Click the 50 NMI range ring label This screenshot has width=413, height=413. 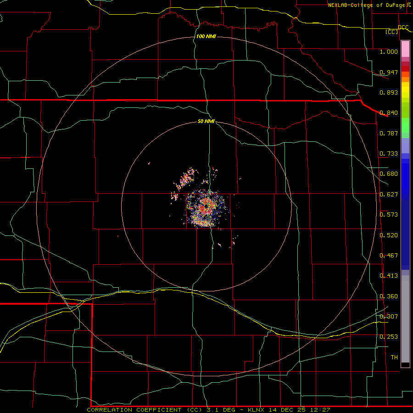tap(206, 121)
